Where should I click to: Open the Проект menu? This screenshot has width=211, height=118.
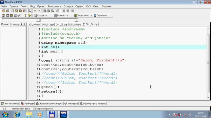tap(41, 6)
